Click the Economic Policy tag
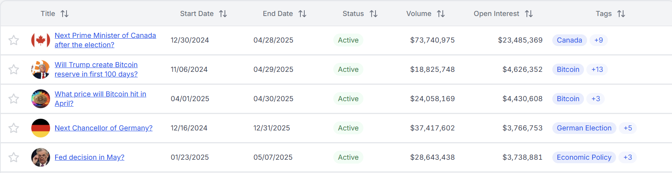Image resolution: width=672 pixels, height=173 pixels. pyautogui.click(x=584, y=157)
